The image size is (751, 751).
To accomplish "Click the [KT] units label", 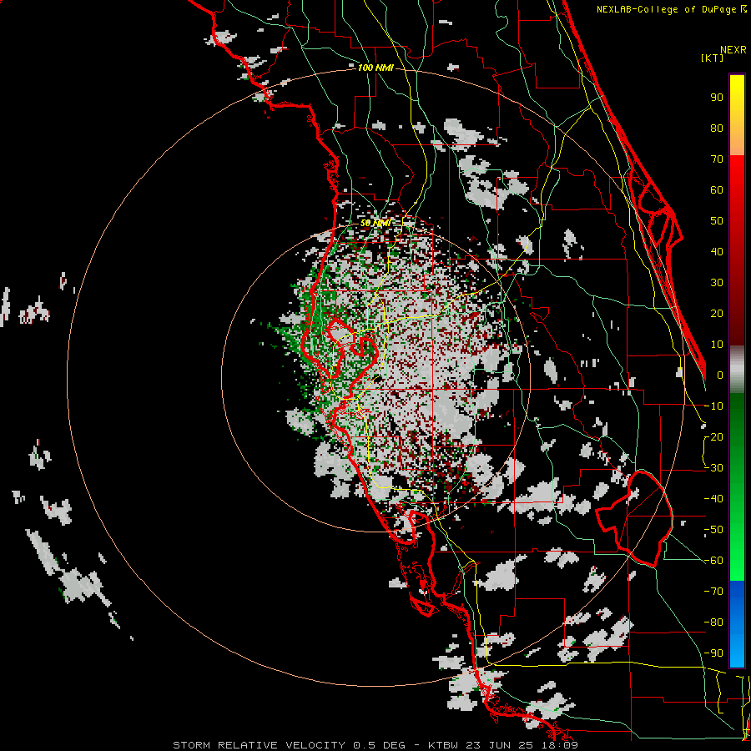I will click(713, 58).
